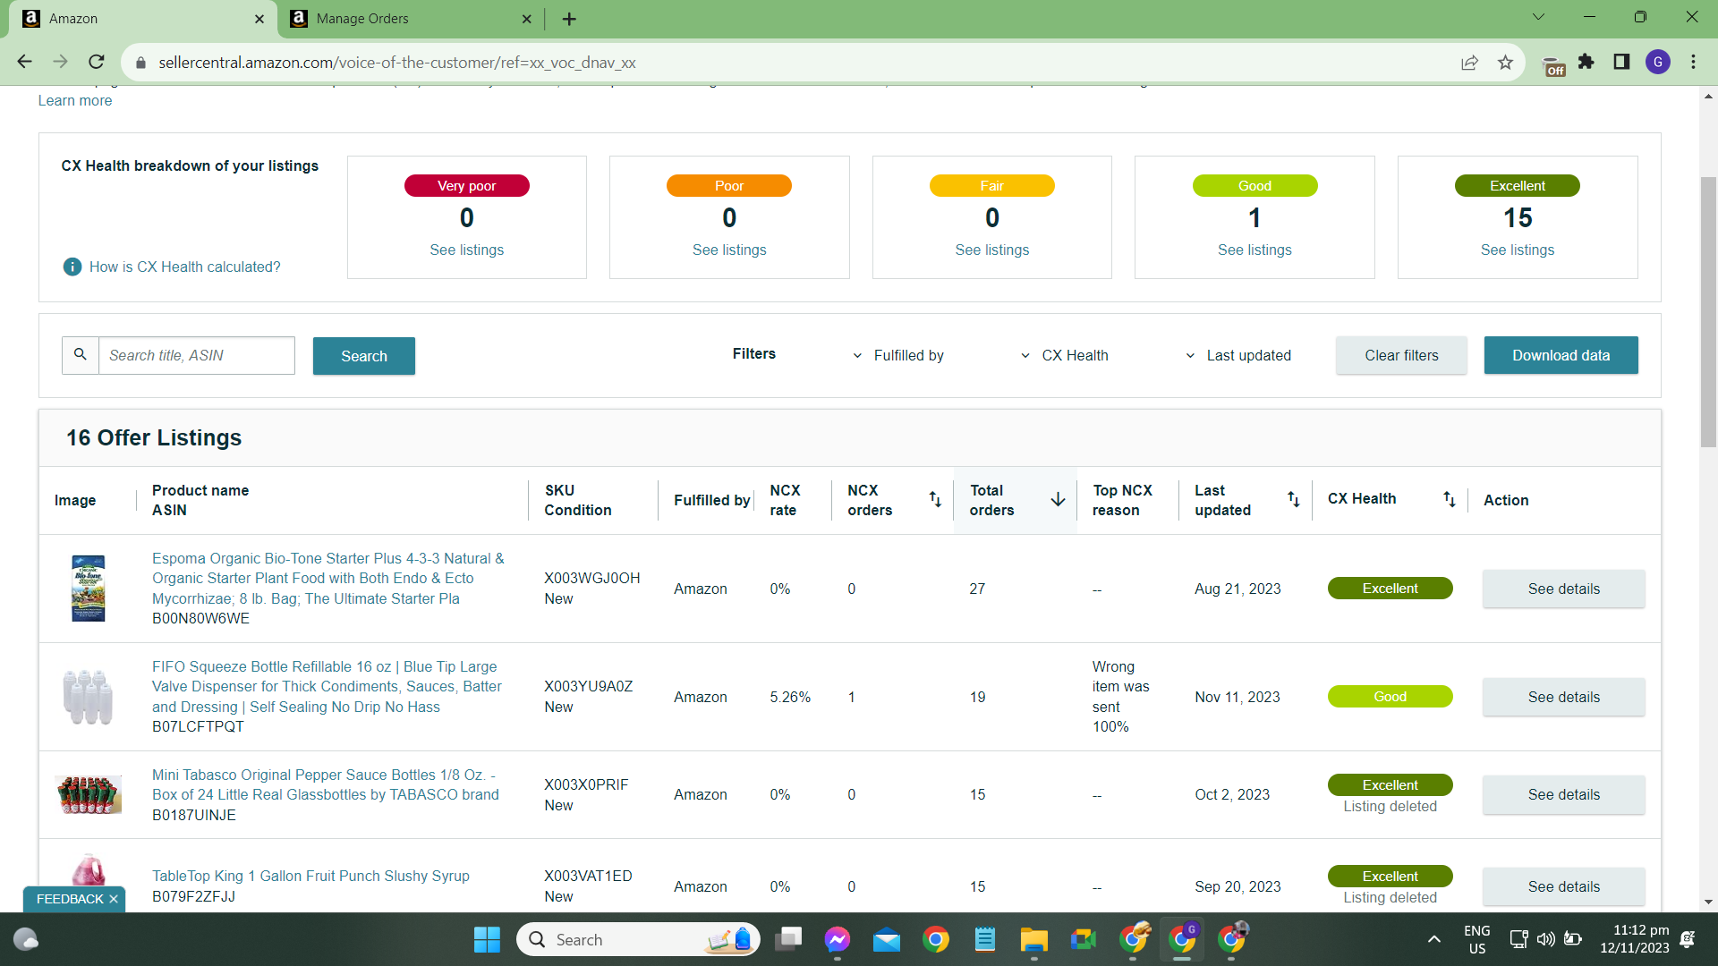The height and width of the screenshot is (966, 1718).
Task: Click the info icon beside CX Health calculation
Action: [72, 267]
